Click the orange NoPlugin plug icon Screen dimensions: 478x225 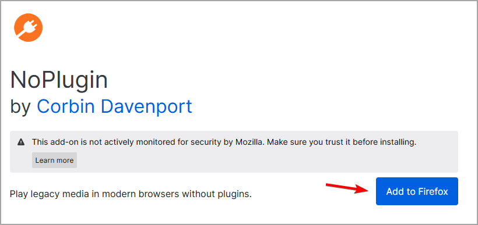(x=29, y=28)
